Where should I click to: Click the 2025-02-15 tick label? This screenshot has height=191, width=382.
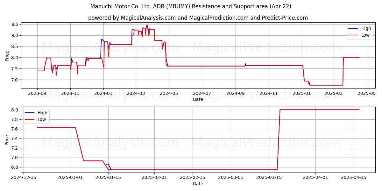click(192, 178)
